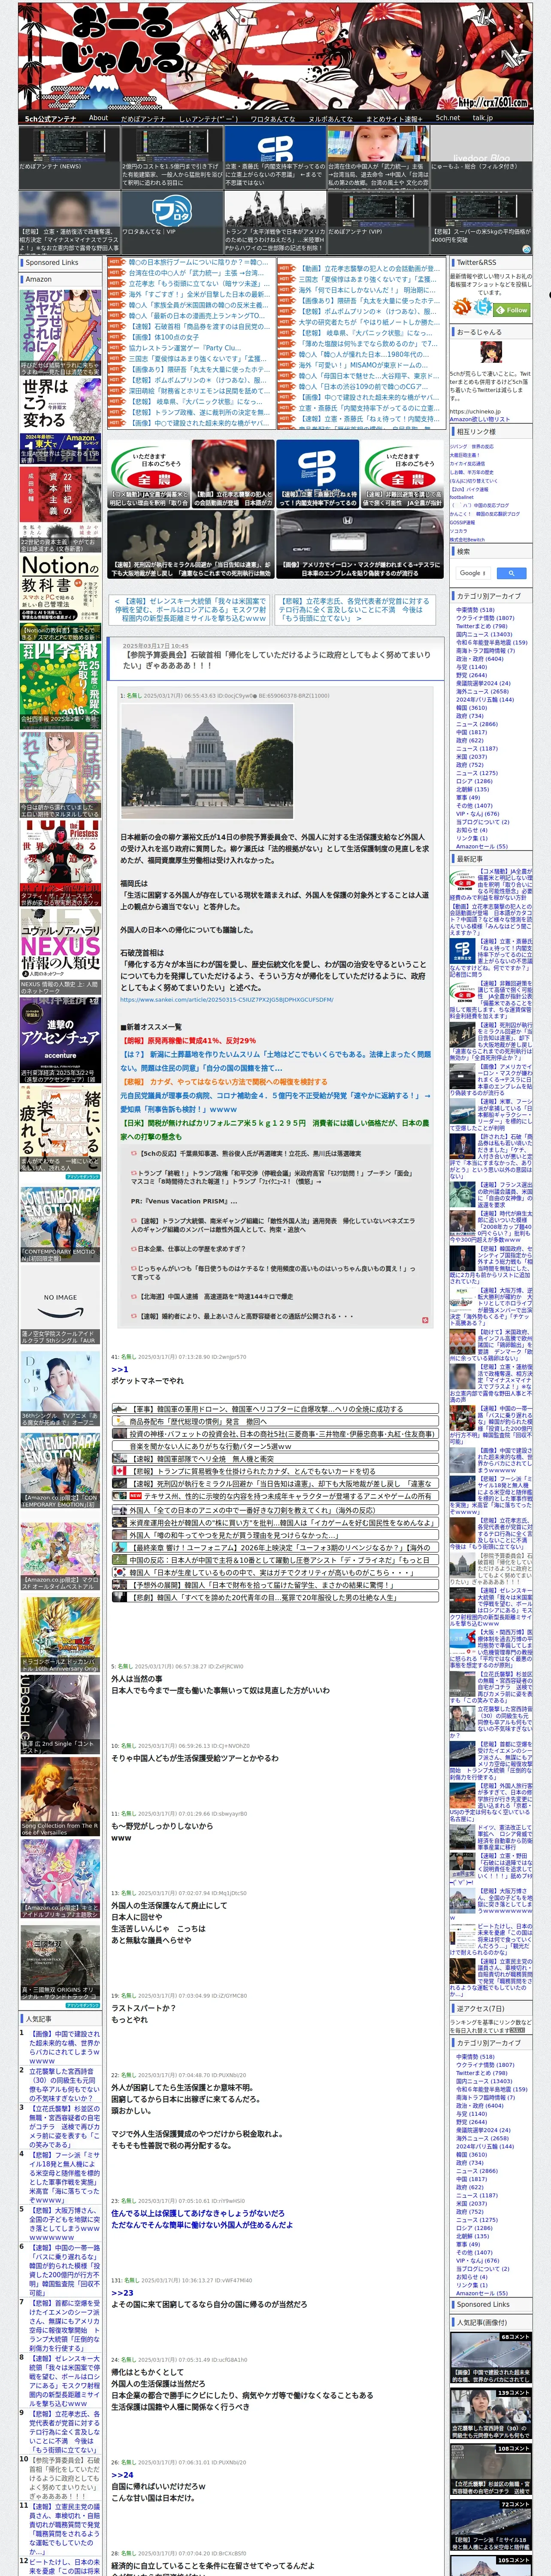Open the About menu item
Viewport: 551px width, 2576px height.
coord(98,118)
